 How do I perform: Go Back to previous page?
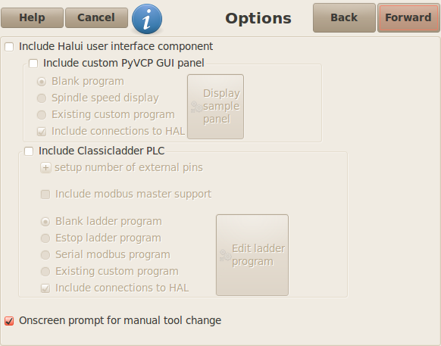344,17
